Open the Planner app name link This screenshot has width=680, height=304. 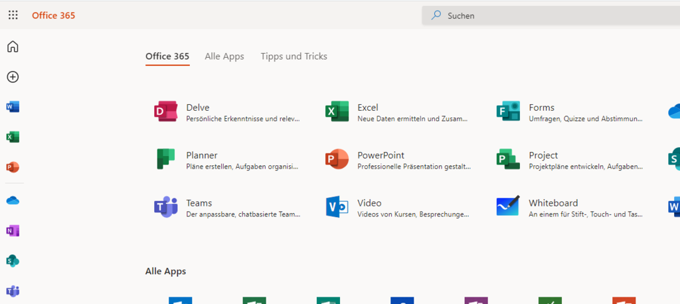click(202, 155)
